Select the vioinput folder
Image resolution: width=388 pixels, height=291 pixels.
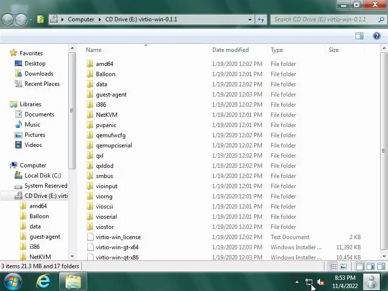pyautogui.click(x=107, y=186)
